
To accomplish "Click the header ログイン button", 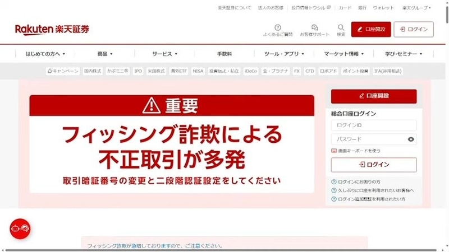I will click(414, 30).
